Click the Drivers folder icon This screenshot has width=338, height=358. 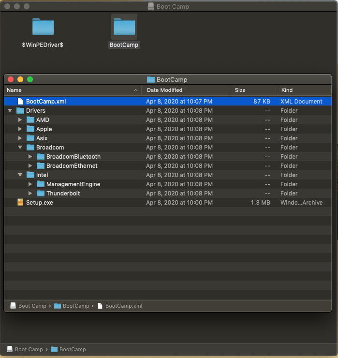pos(20,110)
